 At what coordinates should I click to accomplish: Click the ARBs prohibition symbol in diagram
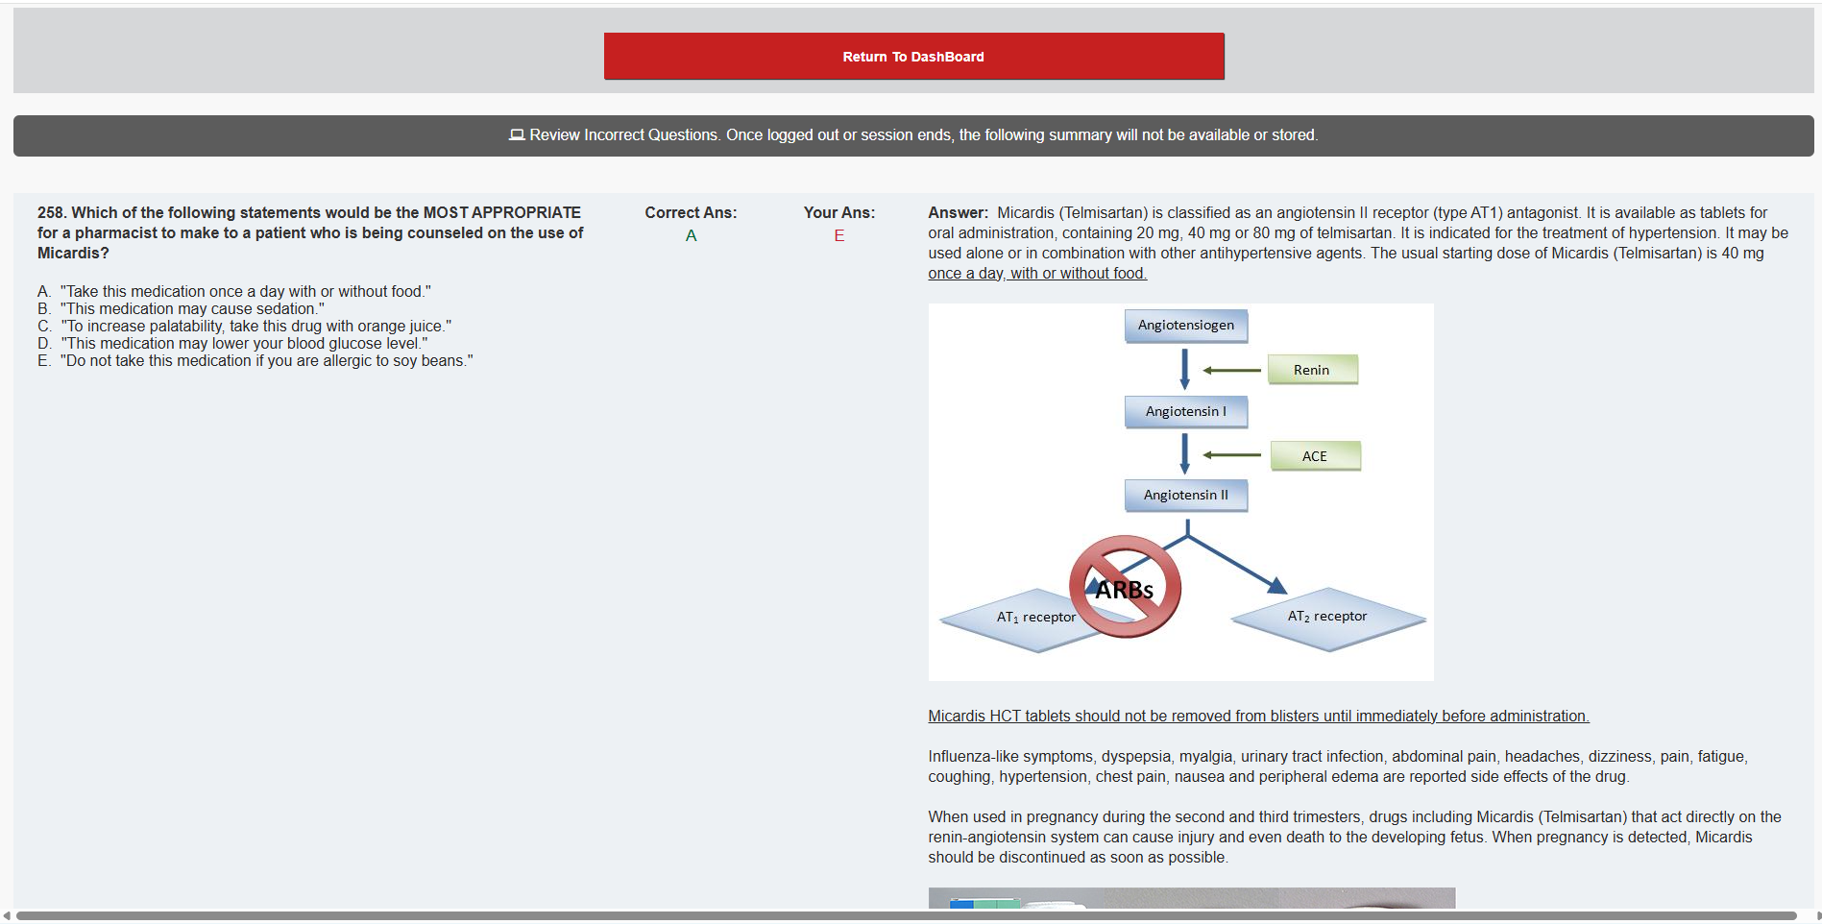pyautogui.click(x=1125, y=587)
